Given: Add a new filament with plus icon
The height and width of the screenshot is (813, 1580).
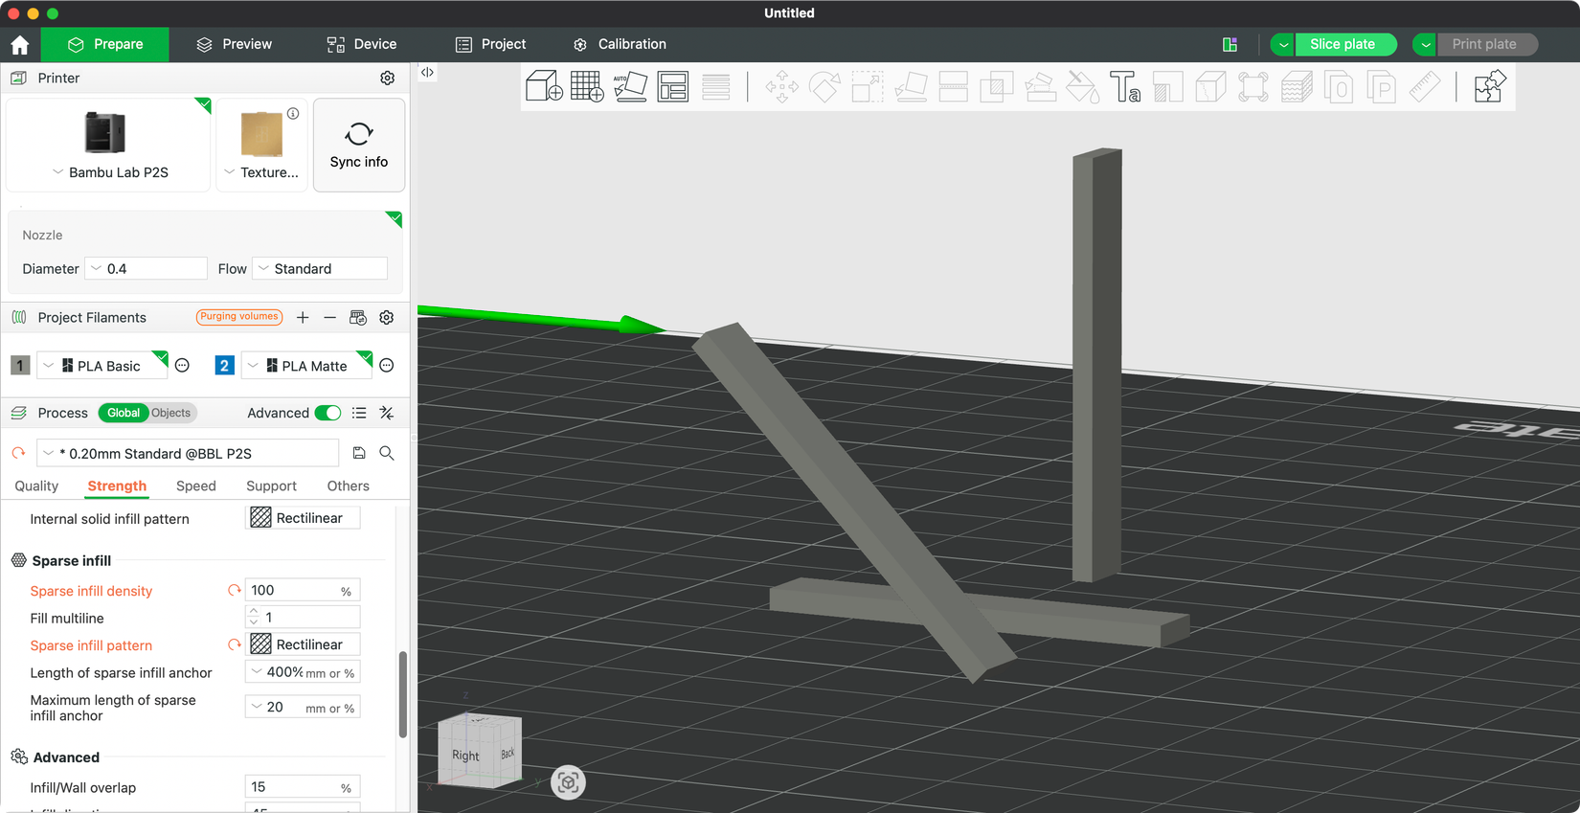Looking at the screenshot, I should (x=303, y=317).
